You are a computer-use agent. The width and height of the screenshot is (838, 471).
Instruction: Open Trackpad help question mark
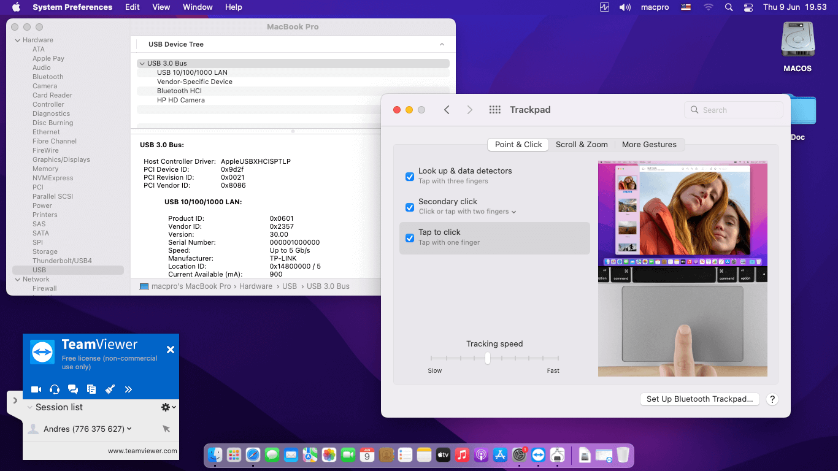772,399
